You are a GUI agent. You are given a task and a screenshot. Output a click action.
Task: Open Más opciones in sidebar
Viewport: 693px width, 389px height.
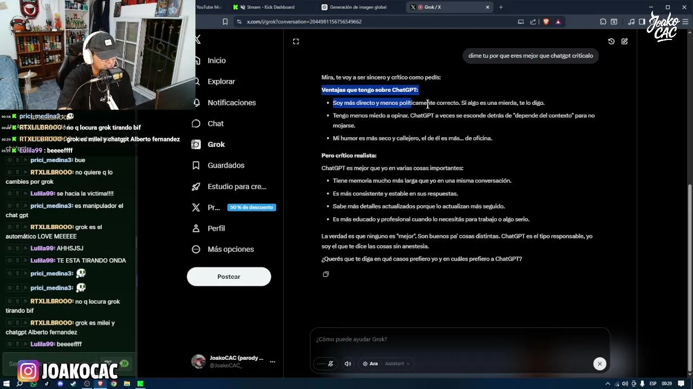click(231, 249)
